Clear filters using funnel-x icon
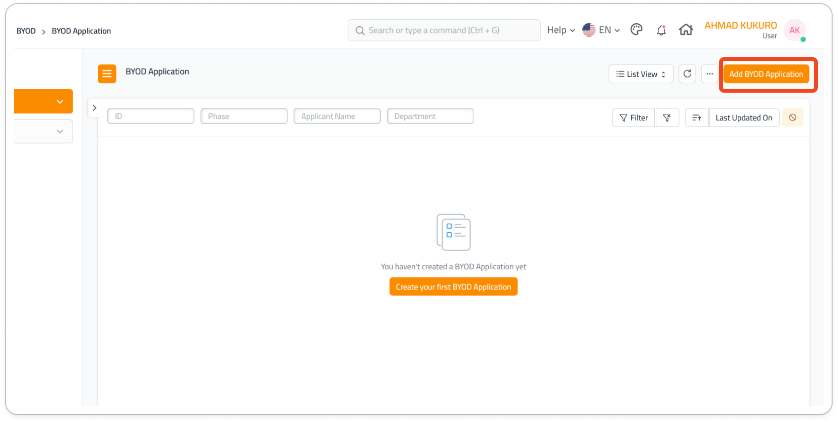This screenshot has width=838, height=422. [x=667, y=118]
